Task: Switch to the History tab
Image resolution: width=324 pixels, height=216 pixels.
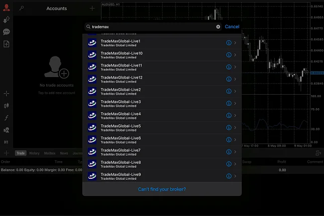Action: (x=34, y=153)
